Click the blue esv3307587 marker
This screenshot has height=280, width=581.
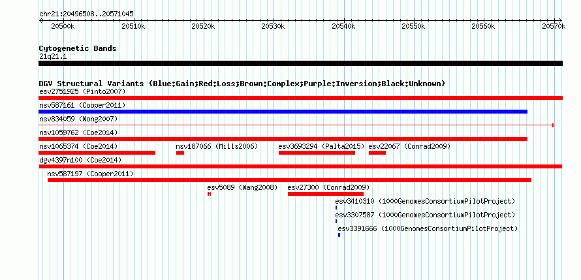tap(336, 221)
